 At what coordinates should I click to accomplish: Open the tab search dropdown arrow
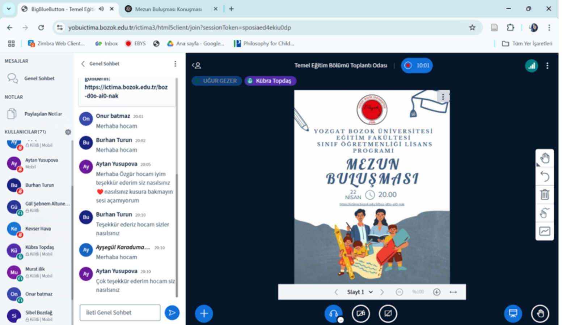(9, 9)
